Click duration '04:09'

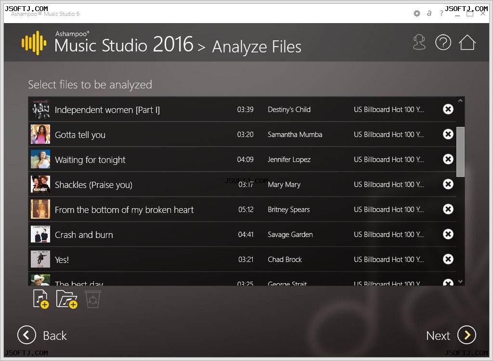pos(245,160)
